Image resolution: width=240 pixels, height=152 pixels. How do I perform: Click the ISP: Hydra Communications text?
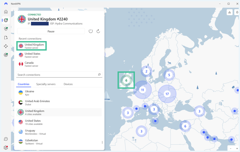[66, 23]
